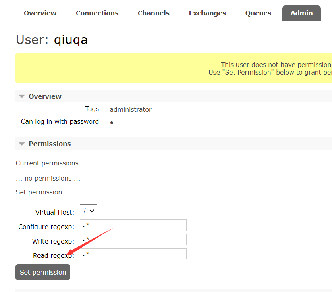This screenshot has width=332, height=292.
Task: Click inside the Configure regexp field
Action: (133, 225)
